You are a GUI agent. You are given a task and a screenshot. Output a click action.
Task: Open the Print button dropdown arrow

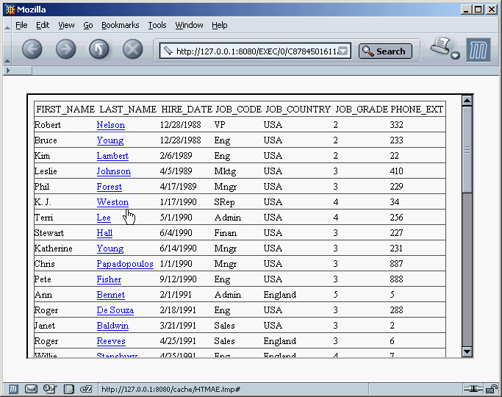pyautogui.click(x=456, y=56)
